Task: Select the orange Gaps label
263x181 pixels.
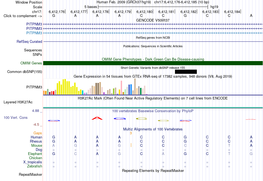Action: pyautogui.click(x=38, y=133)
